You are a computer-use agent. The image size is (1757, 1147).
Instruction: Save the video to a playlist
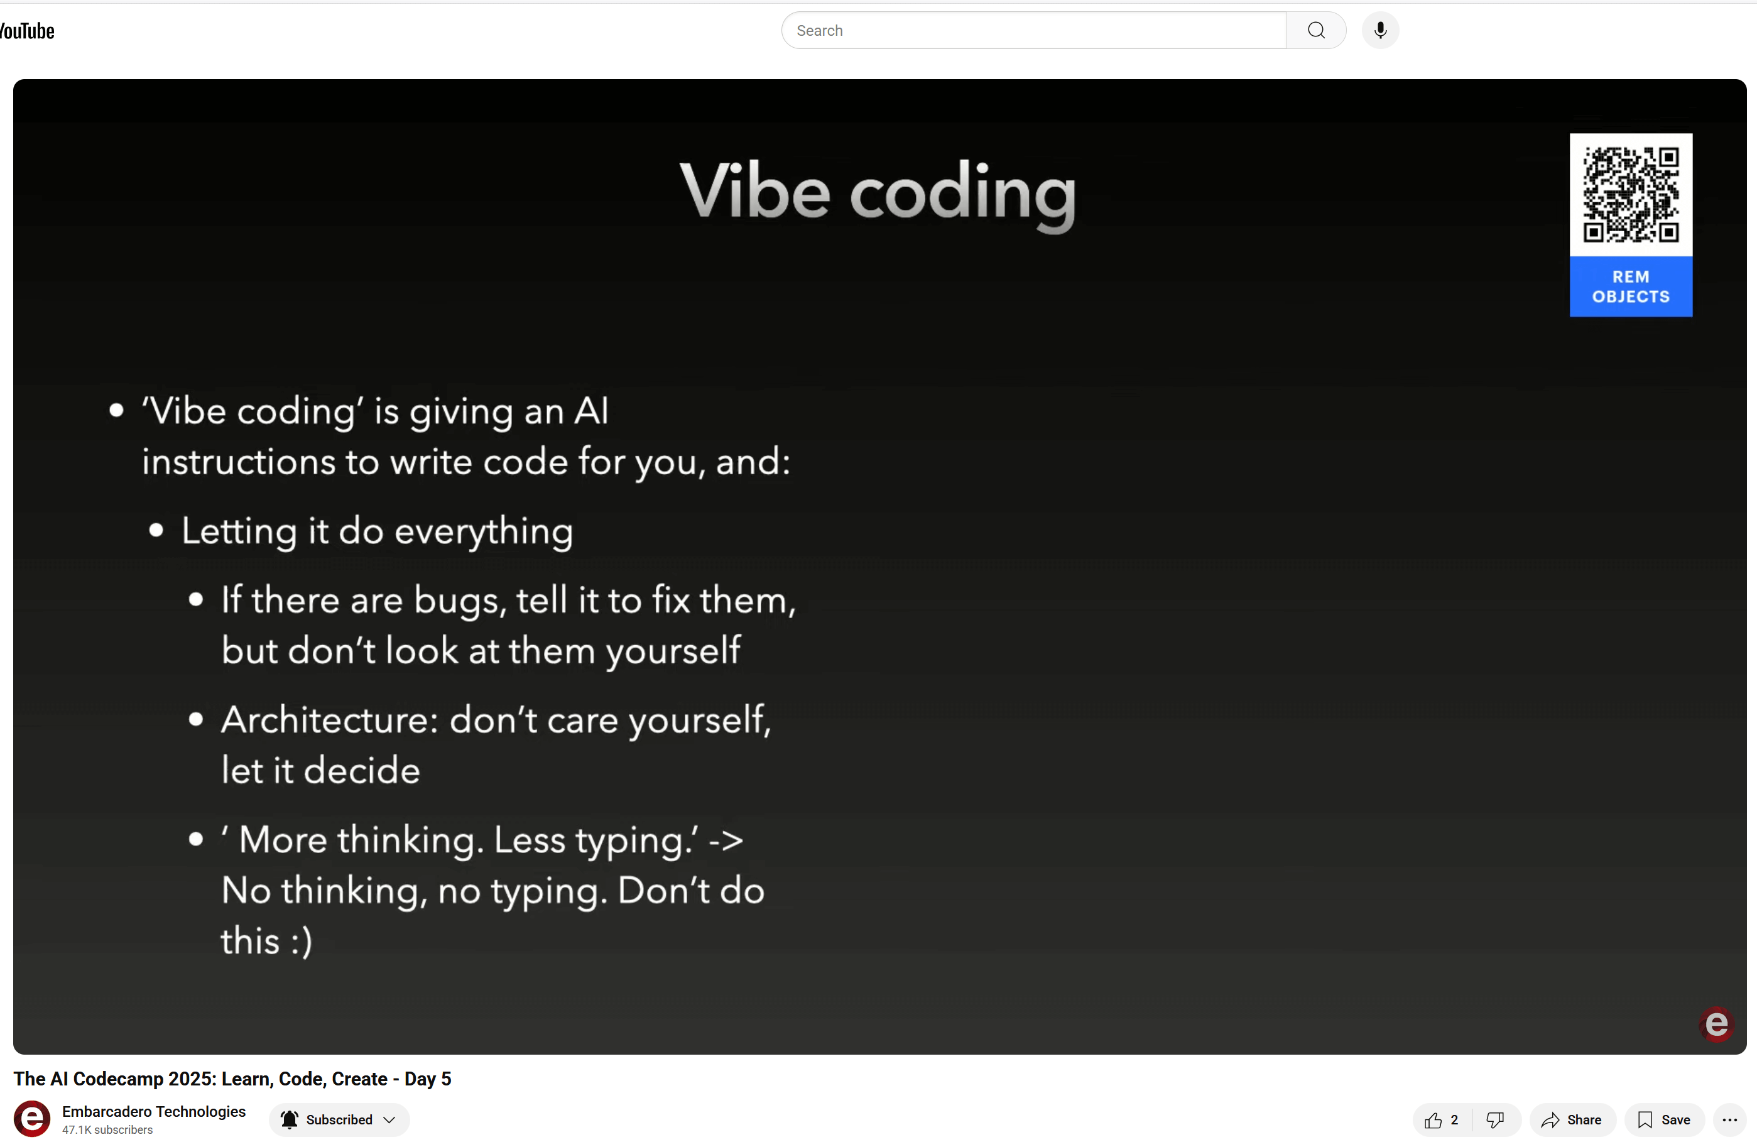pos(1663,1120)
